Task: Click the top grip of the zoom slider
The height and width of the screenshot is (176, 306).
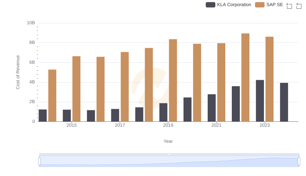Action: pos(169,154)
